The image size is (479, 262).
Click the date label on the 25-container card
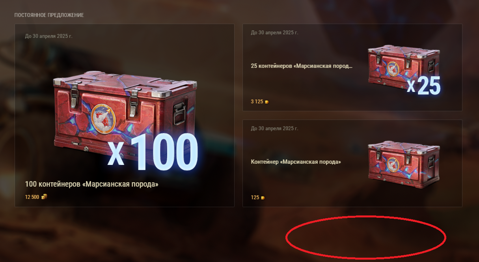point(274,32)
